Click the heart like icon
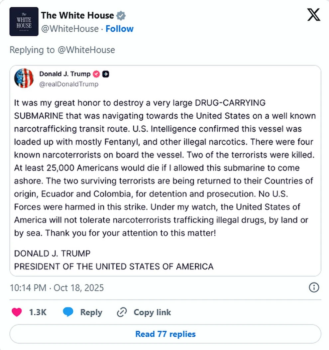This screenshot has width=329, height=350. click(x=17, y=312)
